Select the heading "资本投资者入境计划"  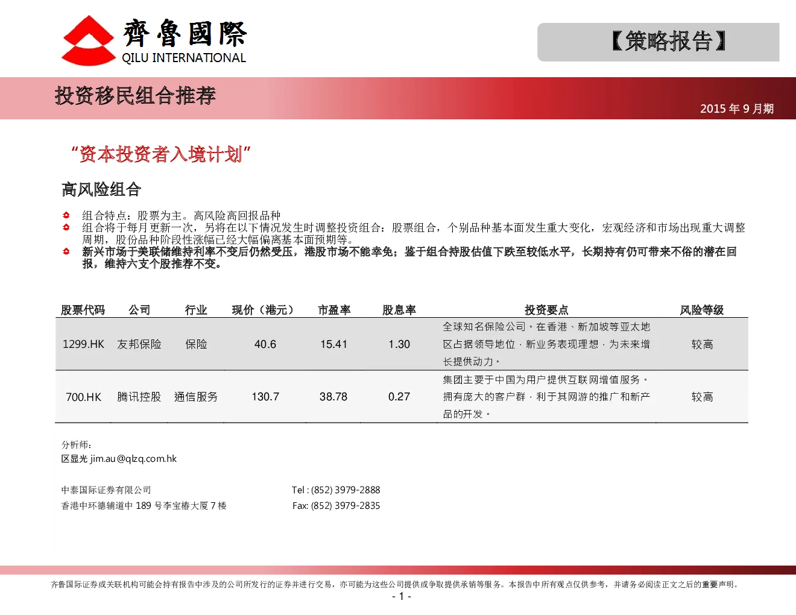(x=161, y=154)
